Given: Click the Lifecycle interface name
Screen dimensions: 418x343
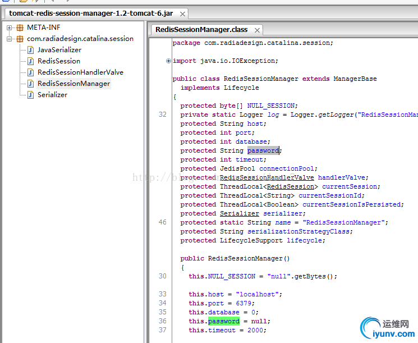Looking at the screenshot, I should (241, 88).
